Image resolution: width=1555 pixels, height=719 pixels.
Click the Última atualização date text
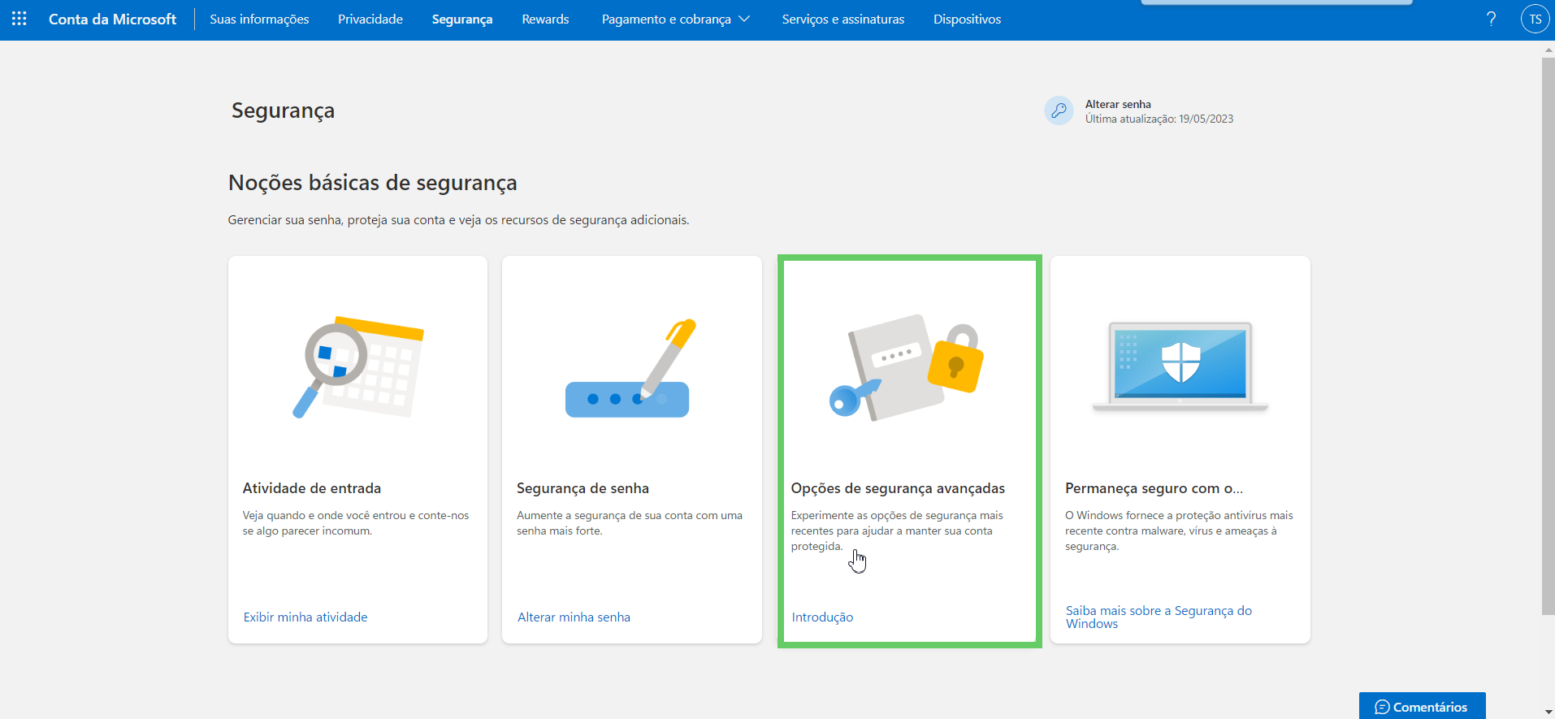1159,119
